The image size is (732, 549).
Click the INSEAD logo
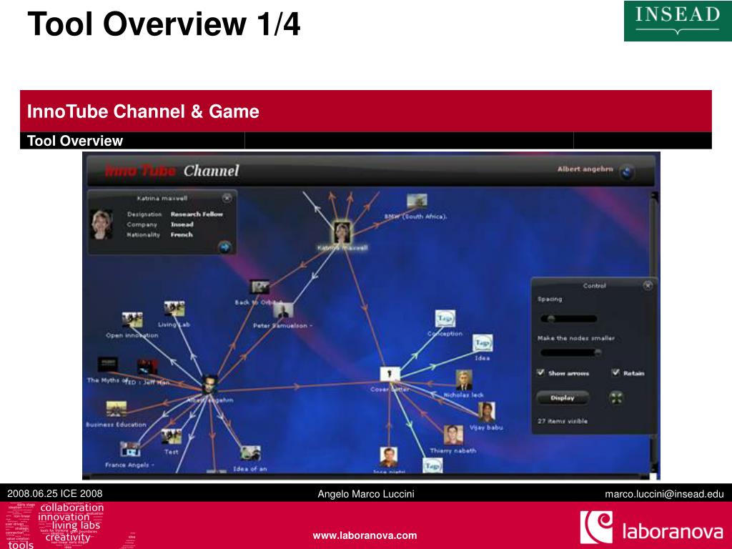pyautogui.click(x=678, y=21)
